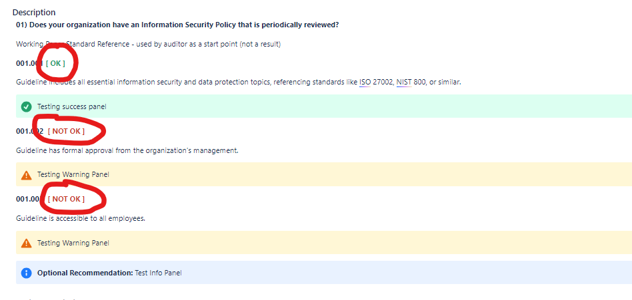The image size is (632, 300).
Task: Click the ISO underlined term
Action: (x=365, y=82)
